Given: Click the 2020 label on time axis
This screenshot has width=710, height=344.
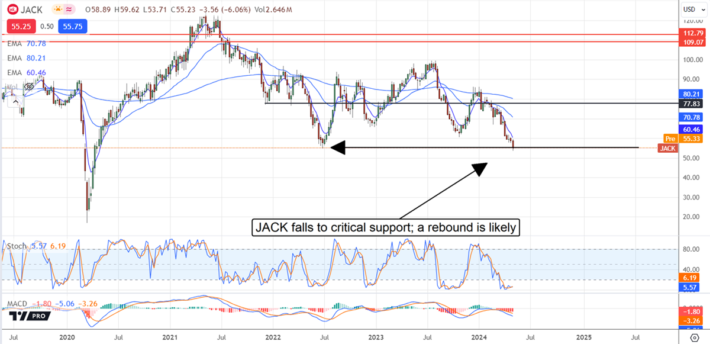Looking at the screenshot, I should (x=67, y=336).
